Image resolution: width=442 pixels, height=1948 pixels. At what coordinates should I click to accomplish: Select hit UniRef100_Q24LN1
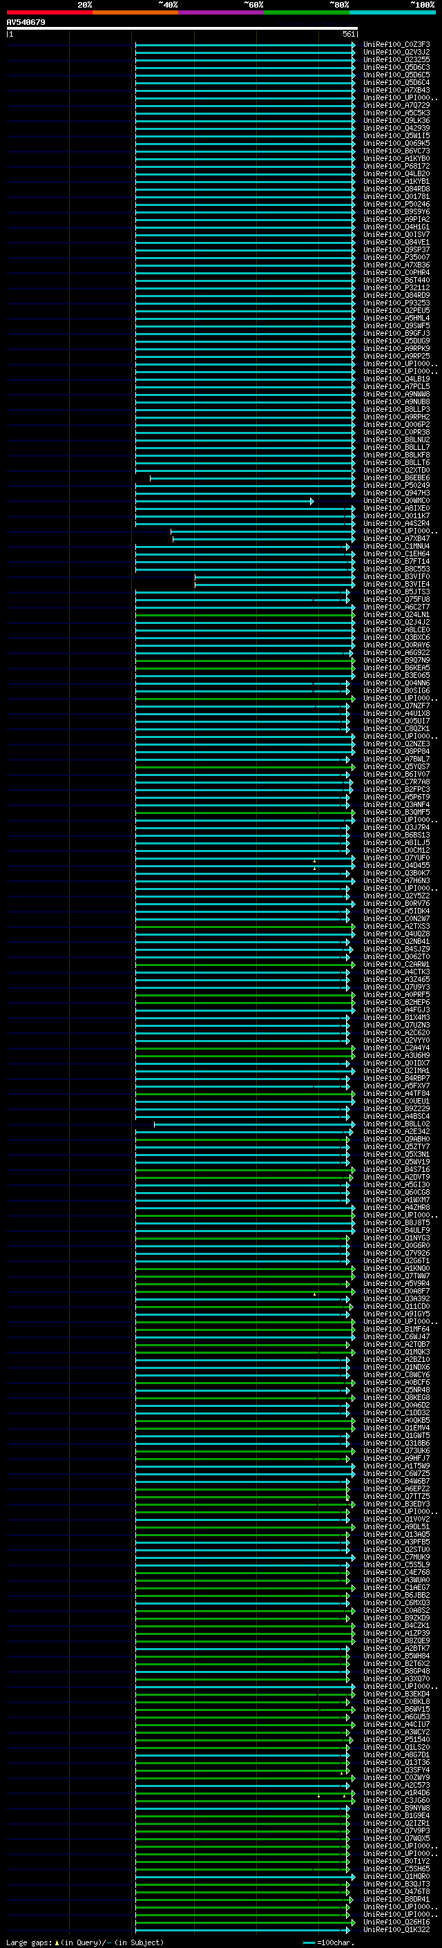396,615
